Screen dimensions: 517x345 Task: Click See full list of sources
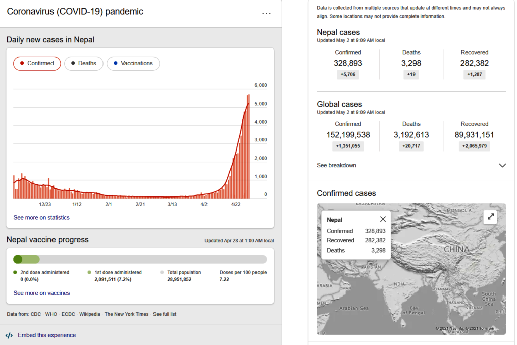point(165,314)
